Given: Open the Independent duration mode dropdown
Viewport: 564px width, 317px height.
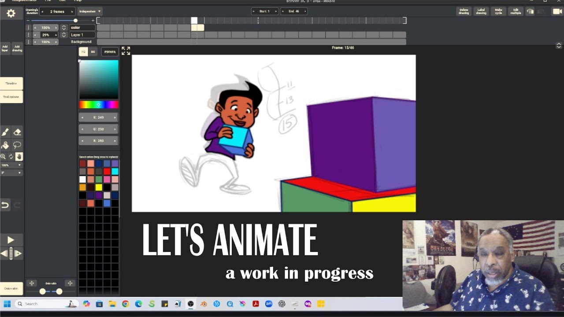Looking at the screenshot, I should (x=89, y=11).
